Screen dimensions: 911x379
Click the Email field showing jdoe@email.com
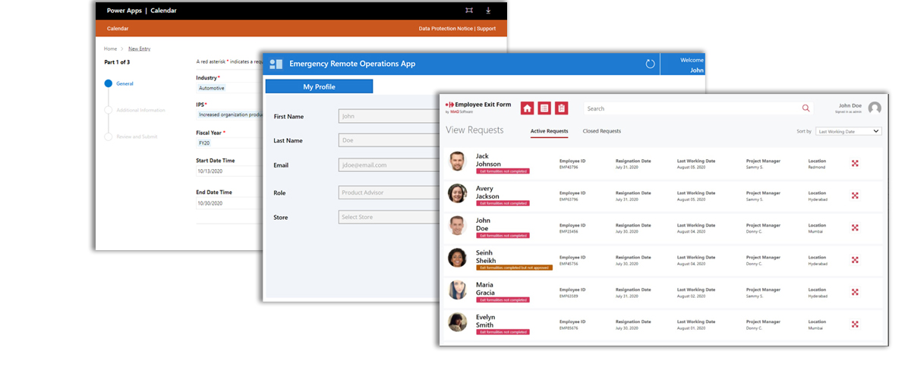click(x=389, y=164)
